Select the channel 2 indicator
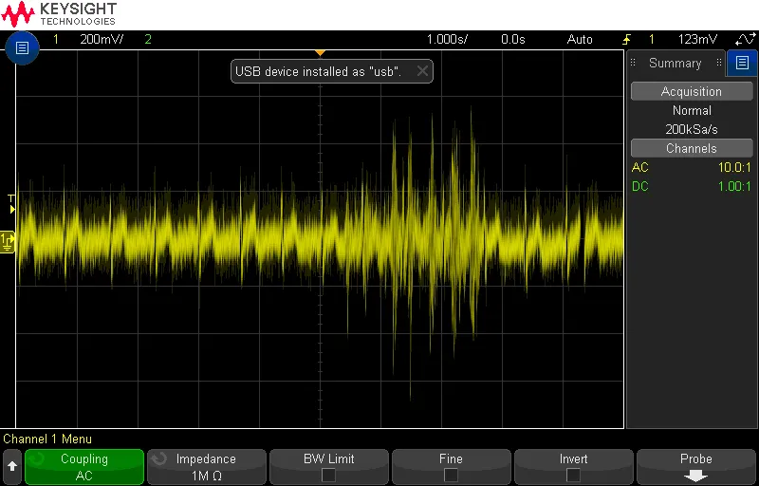This screenshot has width=759, height=486. tap(148, 39)
